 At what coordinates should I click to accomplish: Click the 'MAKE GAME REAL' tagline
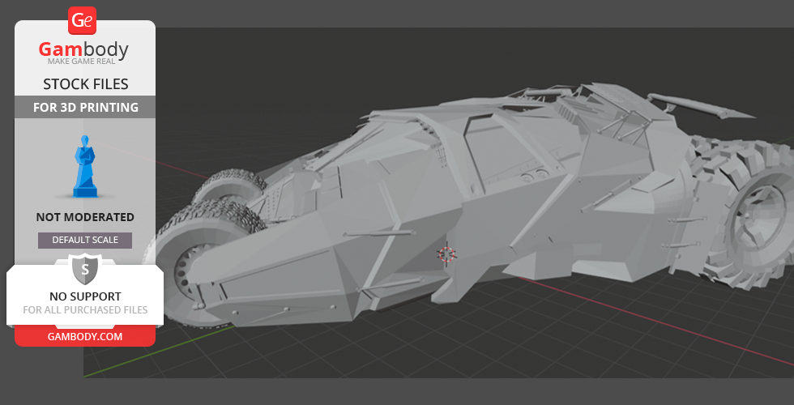[82, 62]
